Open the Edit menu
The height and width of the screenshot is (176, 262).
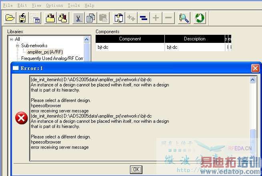(22, 5)
